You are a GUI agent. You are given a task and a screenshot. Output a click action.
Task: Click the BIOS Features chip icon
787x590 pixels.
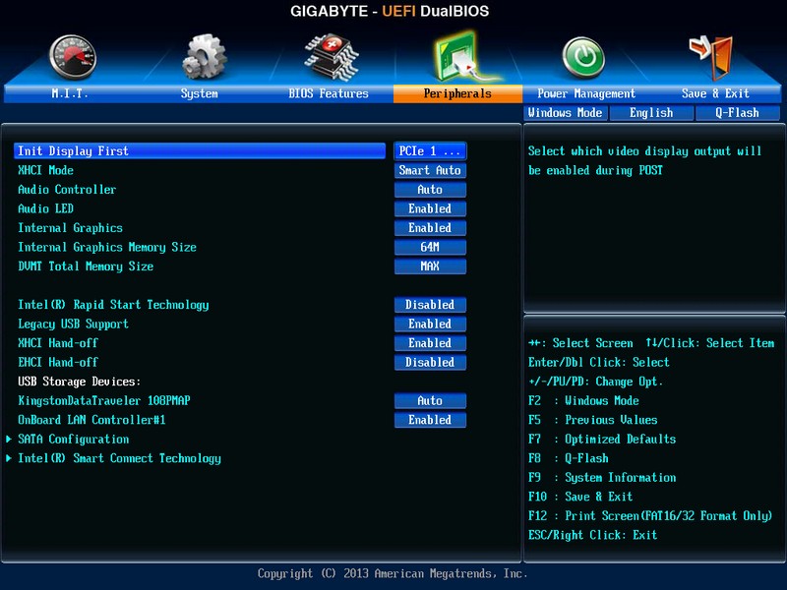coord(331,57)
